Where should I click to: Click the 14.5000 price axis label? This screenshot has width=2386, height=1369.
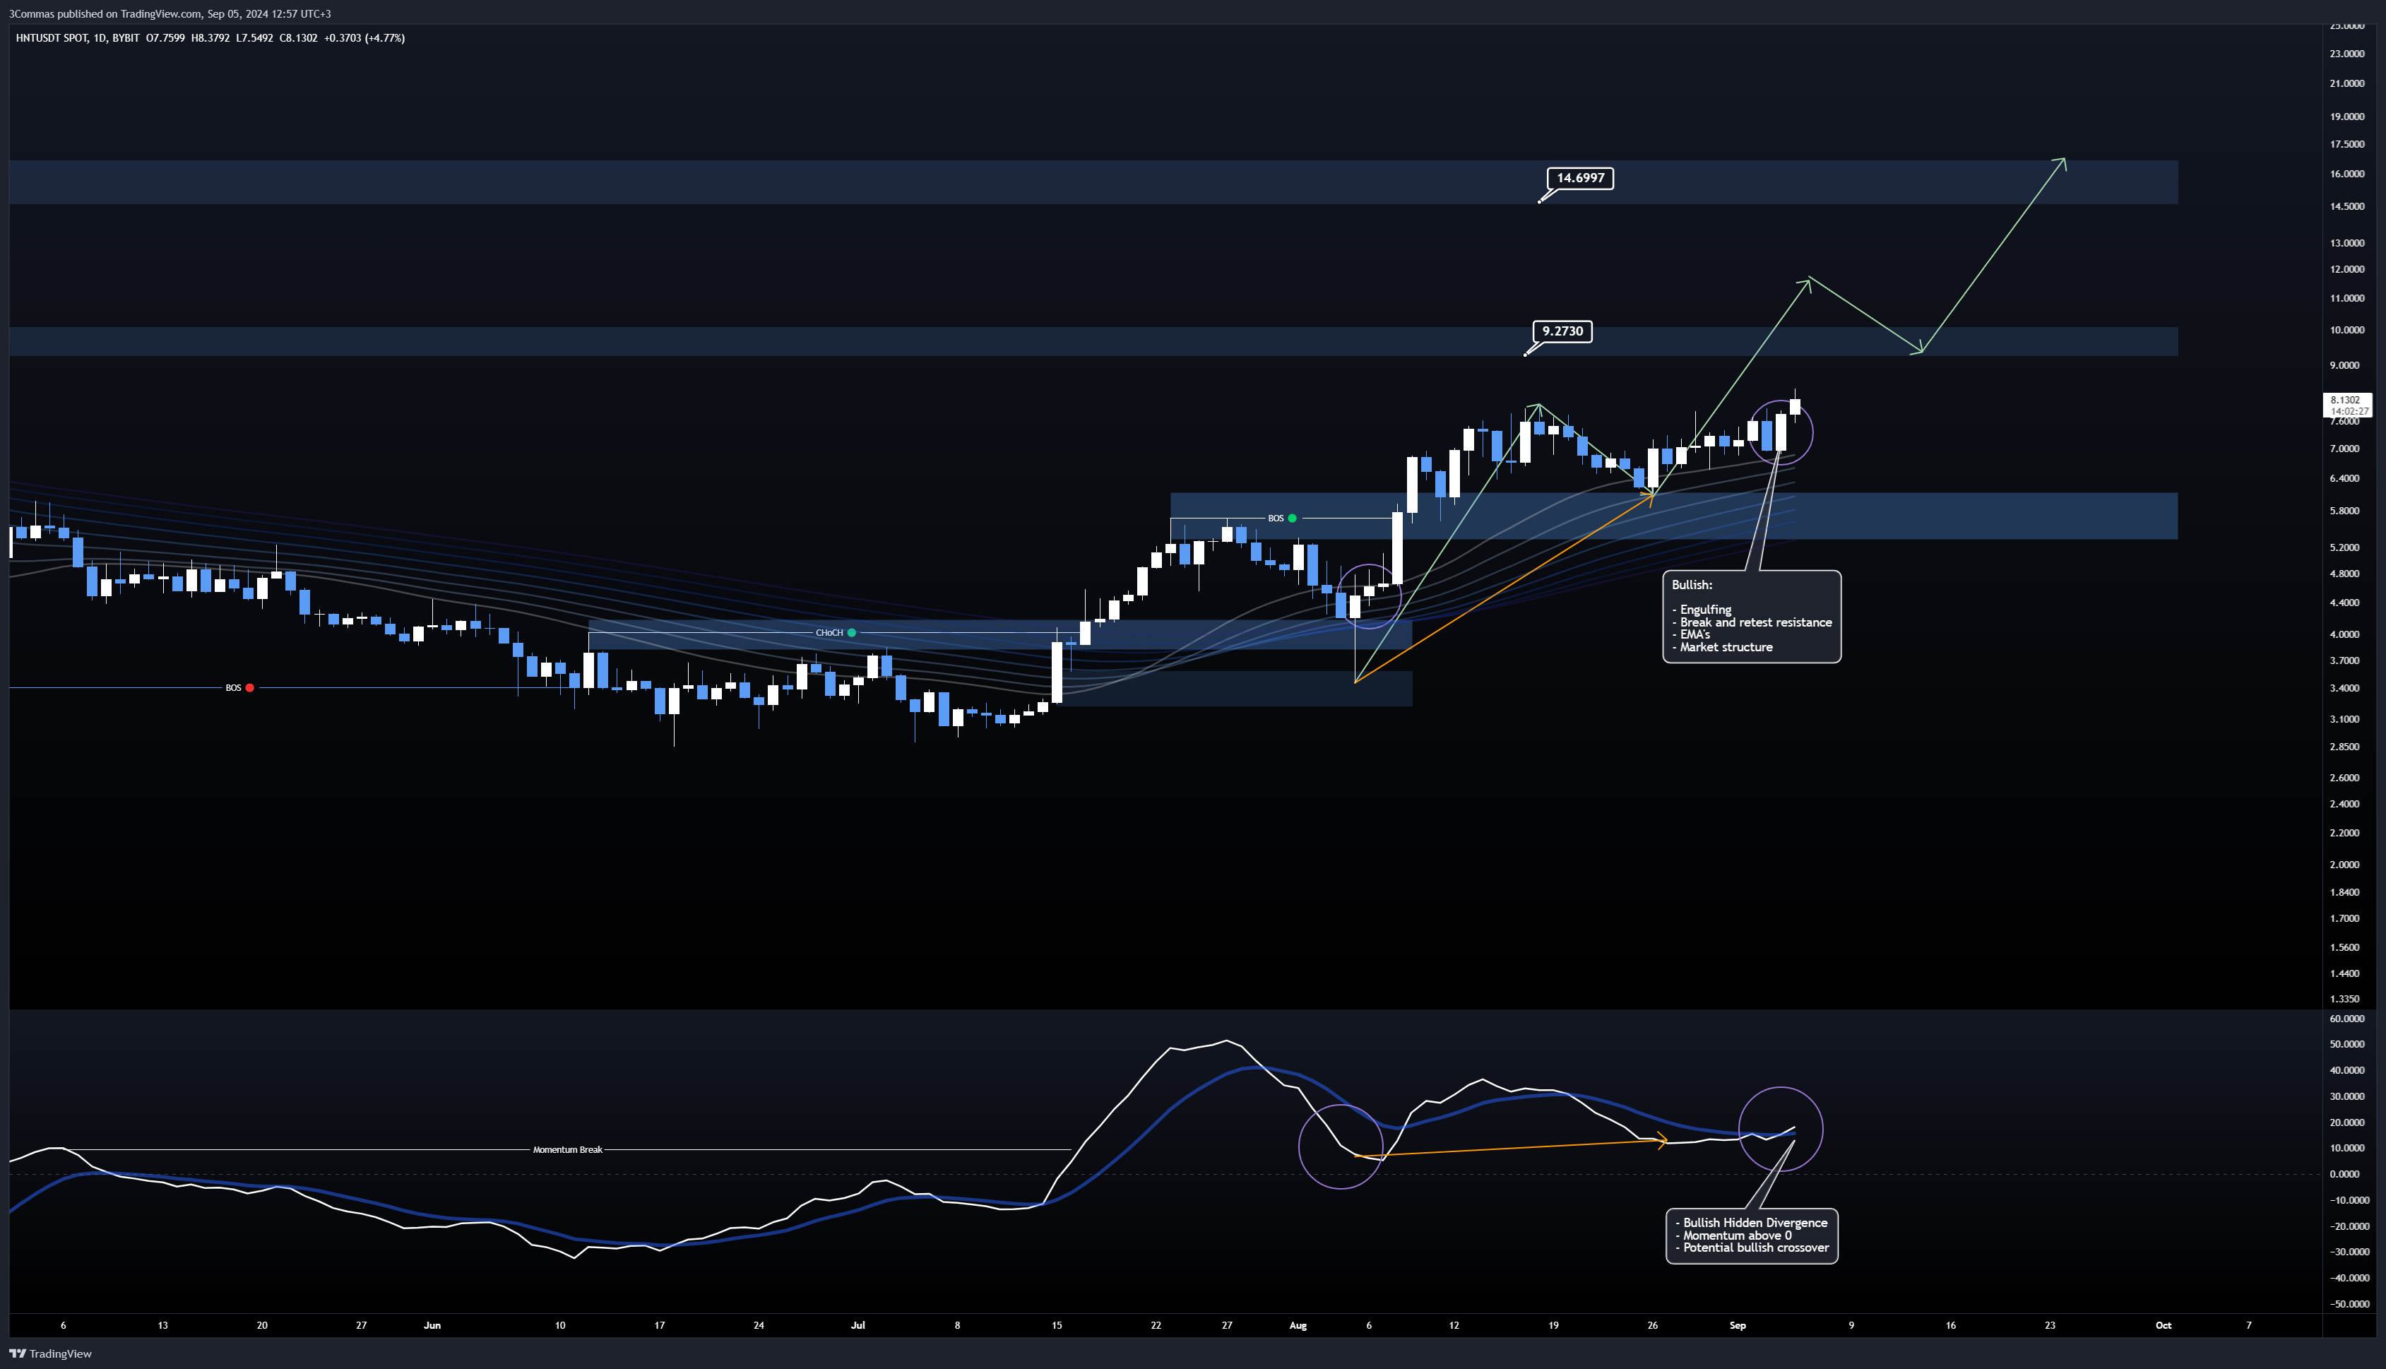coord(2346,207)
